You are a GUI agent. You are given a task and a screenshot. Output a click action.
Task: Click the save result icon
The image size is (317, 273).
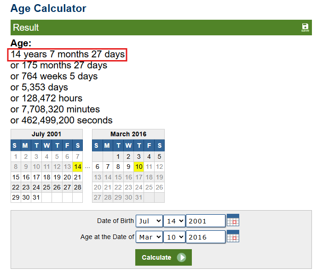coord(305,27)
